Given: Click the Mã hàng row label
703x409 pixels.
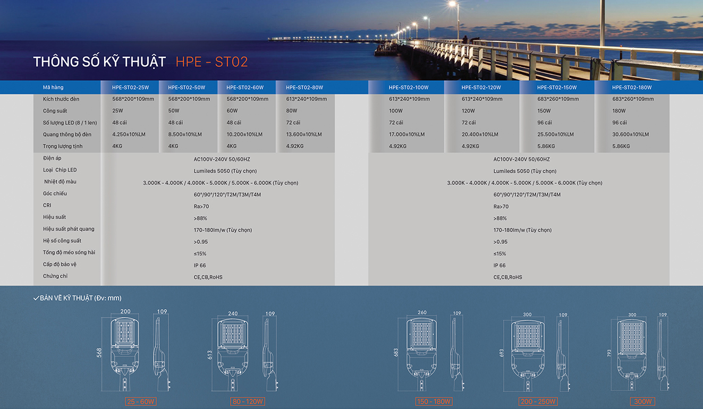Looking at the screenshot, I should [53, 87].
